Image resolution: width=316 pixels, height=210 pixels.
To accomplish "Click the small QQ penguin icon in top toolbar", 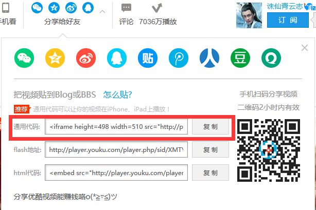I will click(88, 8).
